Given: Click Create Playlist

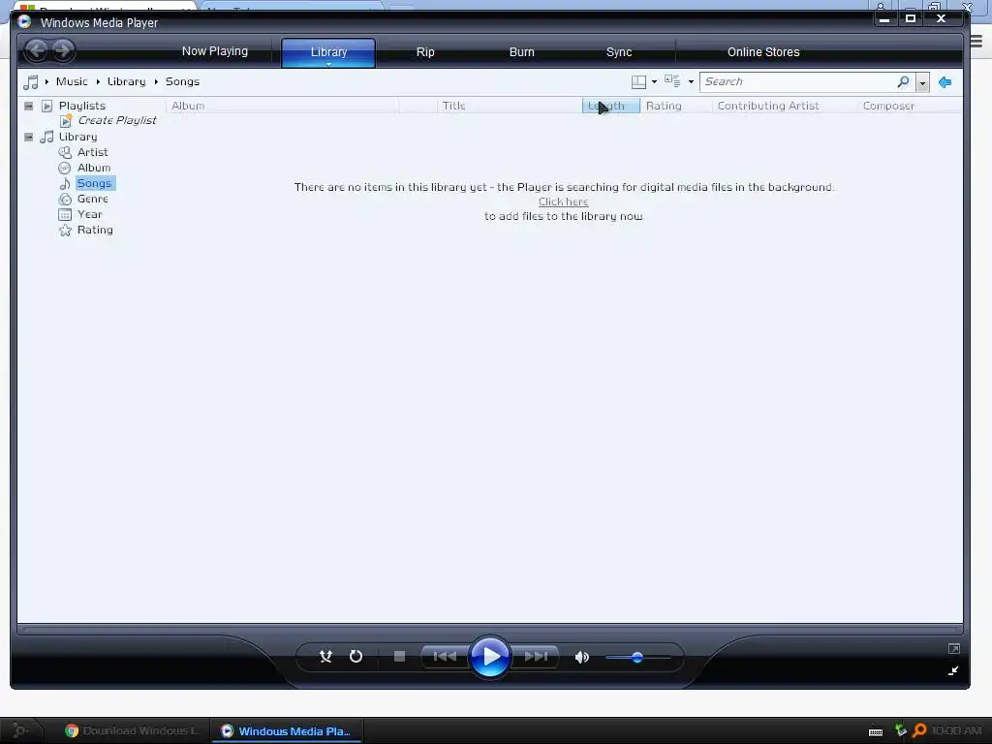Looking at the screenshot, I should click(x=117, y=120).
